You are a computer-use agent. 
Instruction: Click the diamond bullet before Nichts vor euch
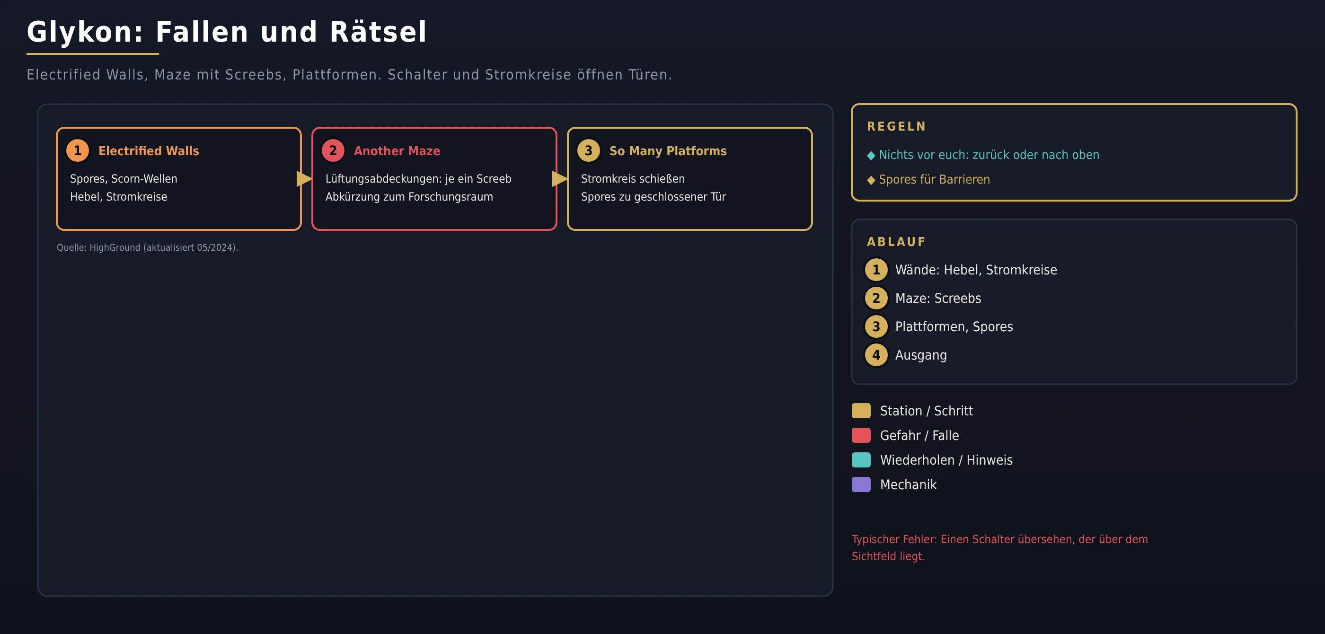point(871,155)
